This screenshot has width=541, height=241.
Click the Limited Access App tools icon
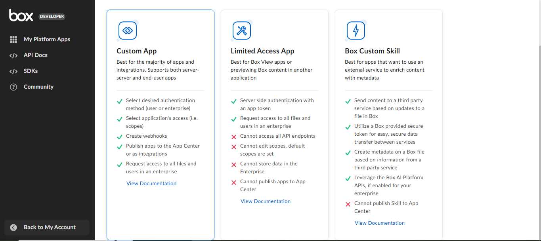point(242,30)
